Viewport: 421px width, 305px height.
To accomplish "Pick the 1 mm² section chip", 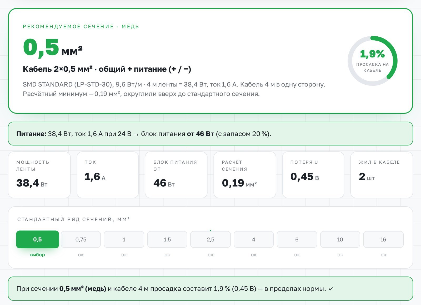I will [x=124, y=239].
